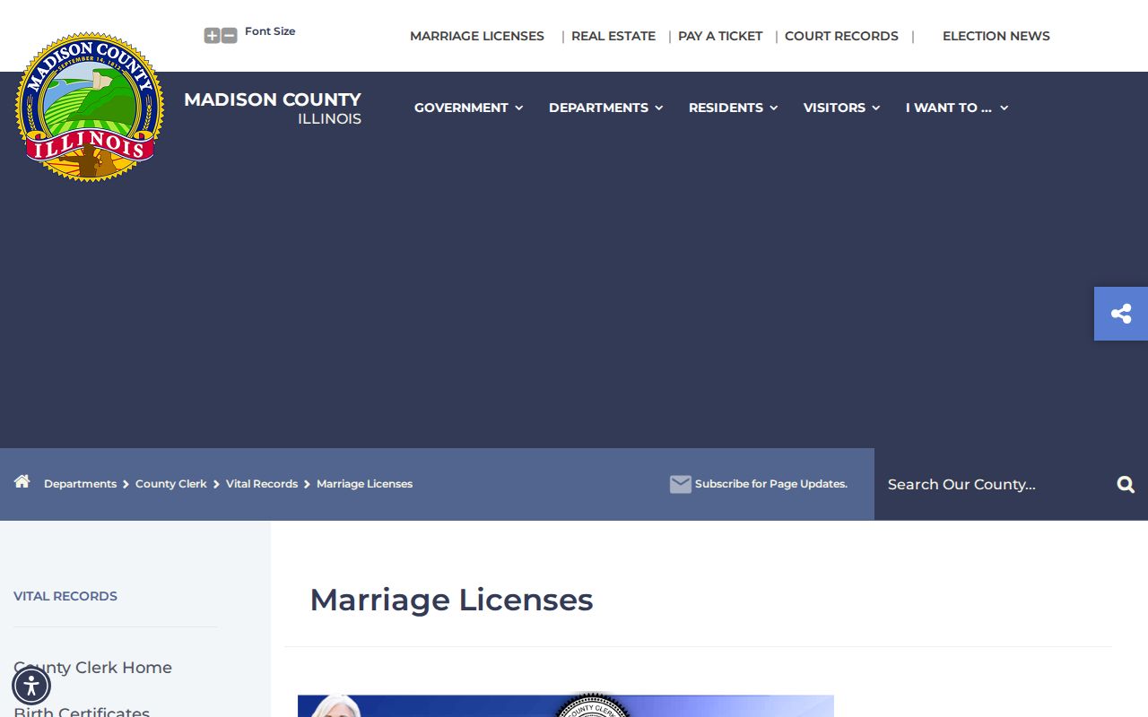1148x717 pixels.
Task: Click the County Clerk banner image
Action: 566,706
